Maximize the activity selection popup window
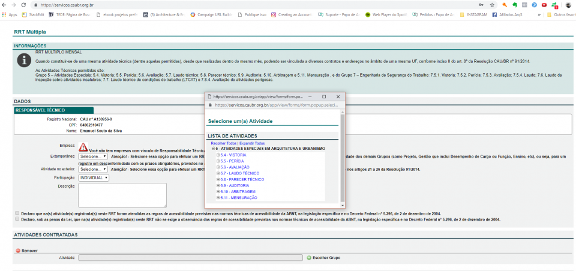Viewport: 576px width, 271px height. point(324,97)
